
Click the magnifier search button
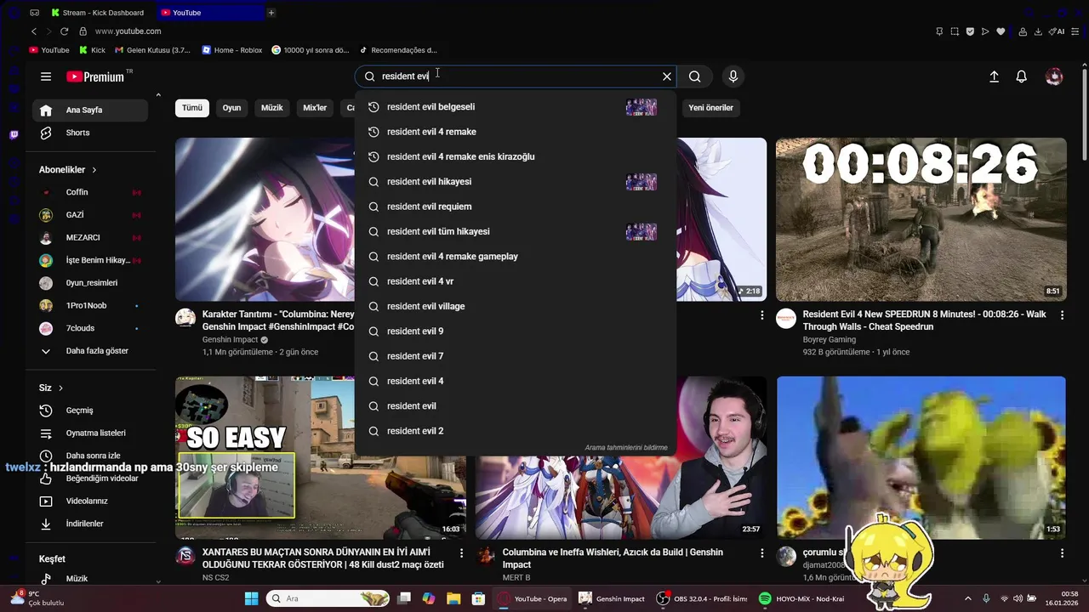695,76
